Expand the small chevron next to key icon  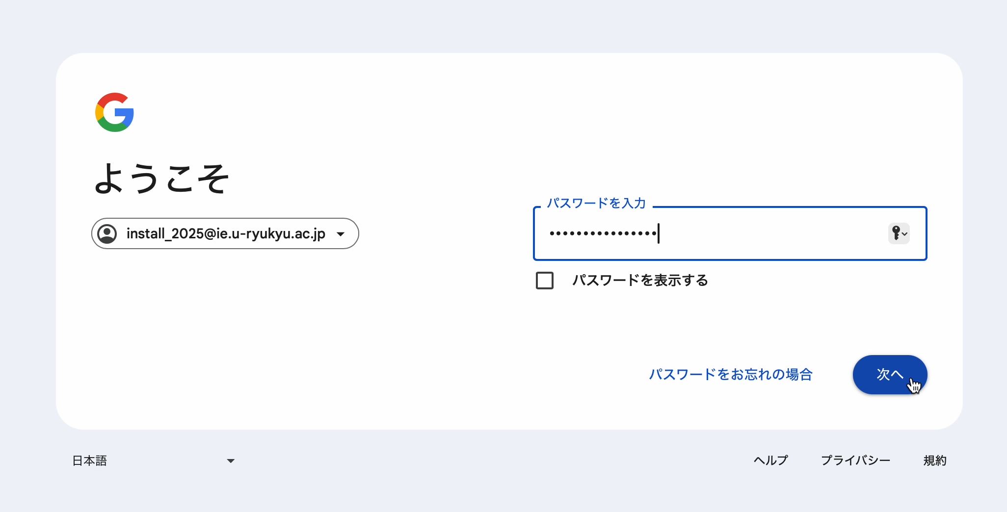click(x=904, y=234)
